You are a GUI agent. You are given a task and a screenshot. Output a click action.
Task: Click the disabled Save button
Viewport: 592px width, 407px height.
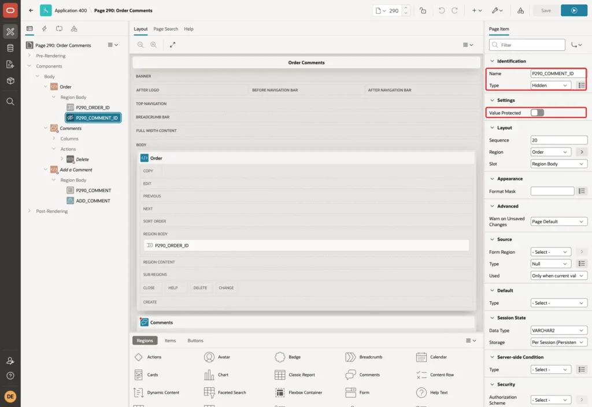coord(546,10)
